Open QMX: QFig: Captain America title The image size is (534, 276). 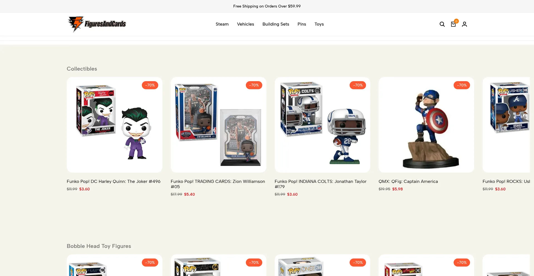(x=408, y=181)
